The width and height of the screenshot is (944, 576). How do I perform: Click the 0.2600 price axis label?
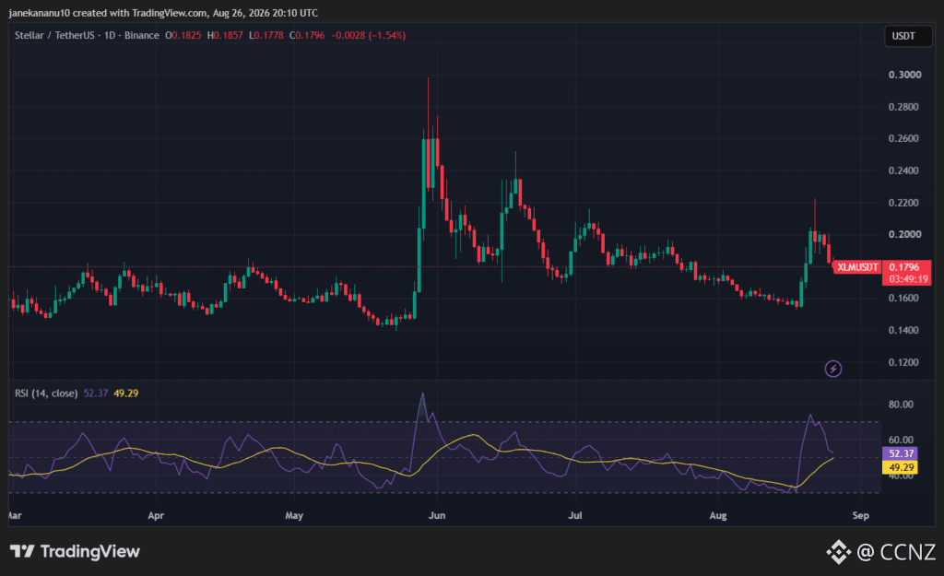click(x=905, y=138)
